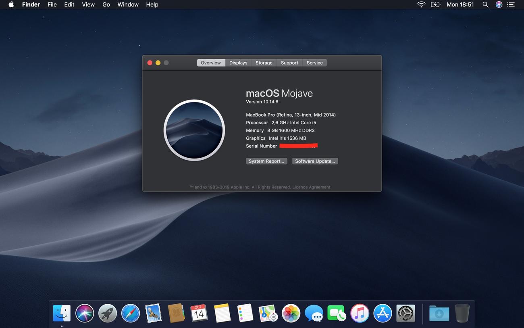The height and width of the screenshot is (328, 524).
Task: Click the MacBook Pro model text
Action: tap(291, 115)
